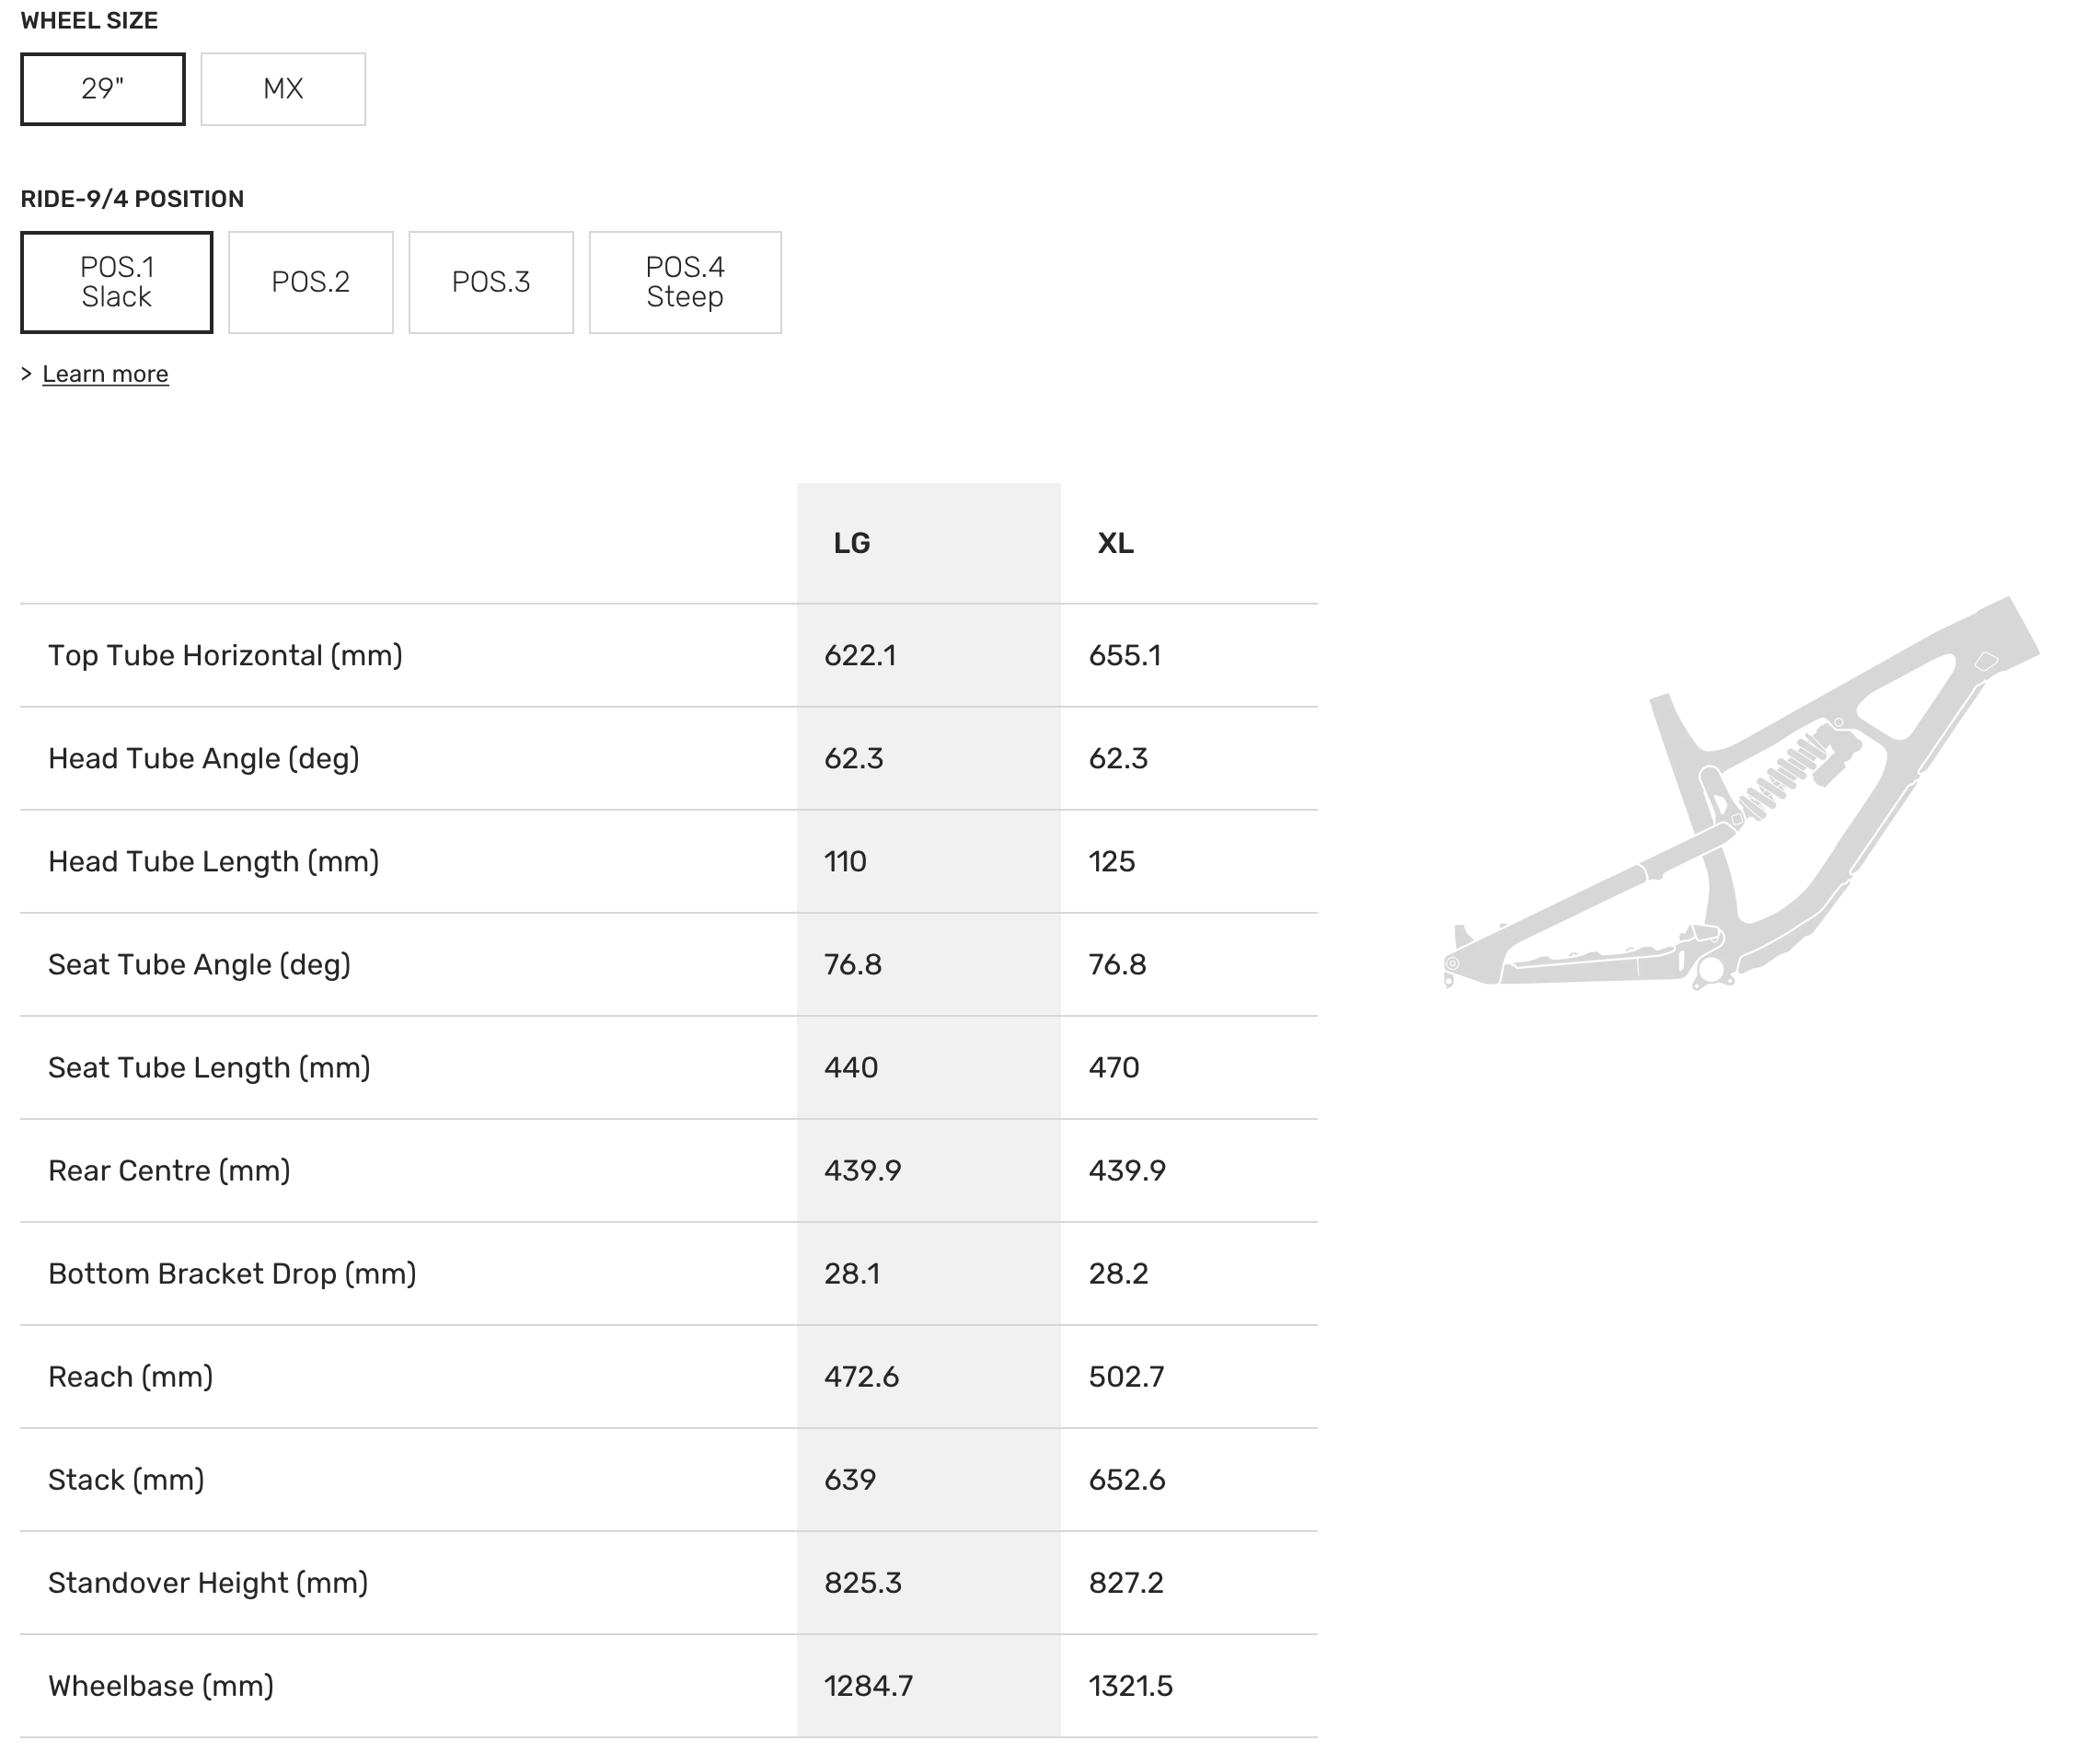Image resolution: width=2100 pixels, height=1752 pixels.
Task: Click the Reach (mm) row label
Action: 131,1377
